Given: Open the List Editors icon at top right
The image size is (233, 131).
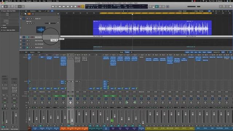Looking at the screenshot, I should tap(221, 7).
